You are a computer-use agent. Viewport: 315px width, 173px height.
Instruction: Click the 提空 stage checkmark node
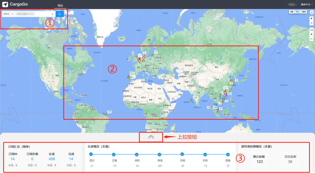pos(91,154)
